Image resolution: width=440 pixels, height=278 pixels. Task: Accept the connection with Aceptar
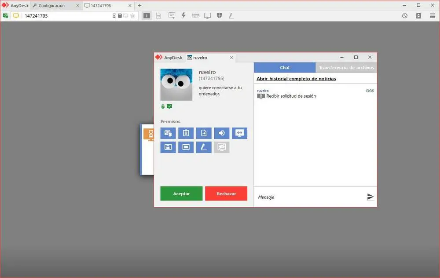(x=181, y=194)
